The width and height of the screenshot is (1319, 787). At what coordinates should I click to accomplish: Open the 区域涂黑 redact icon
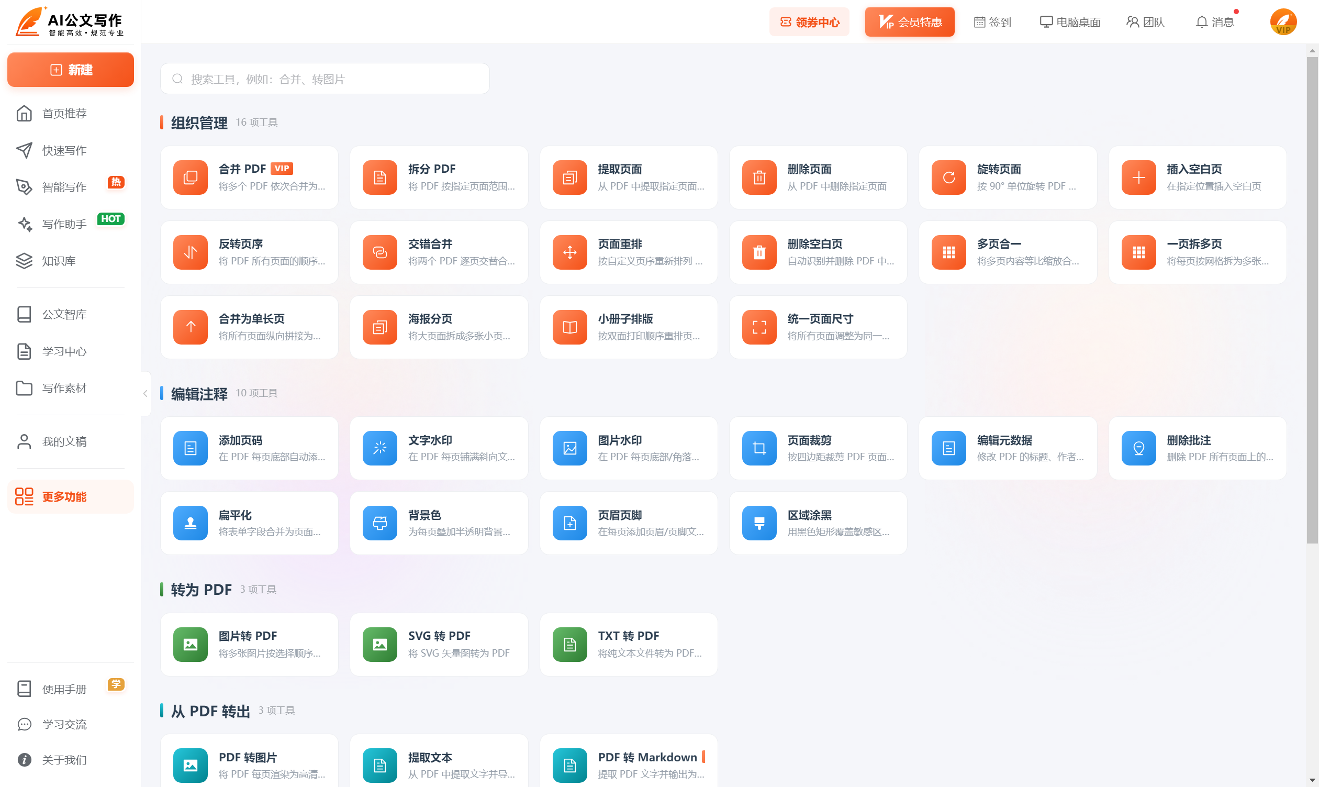[x=759, y=523]
